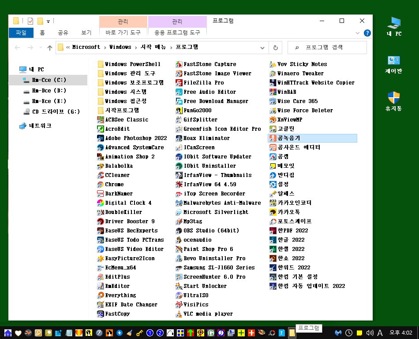Refresh the folder view

coord(276,48)
